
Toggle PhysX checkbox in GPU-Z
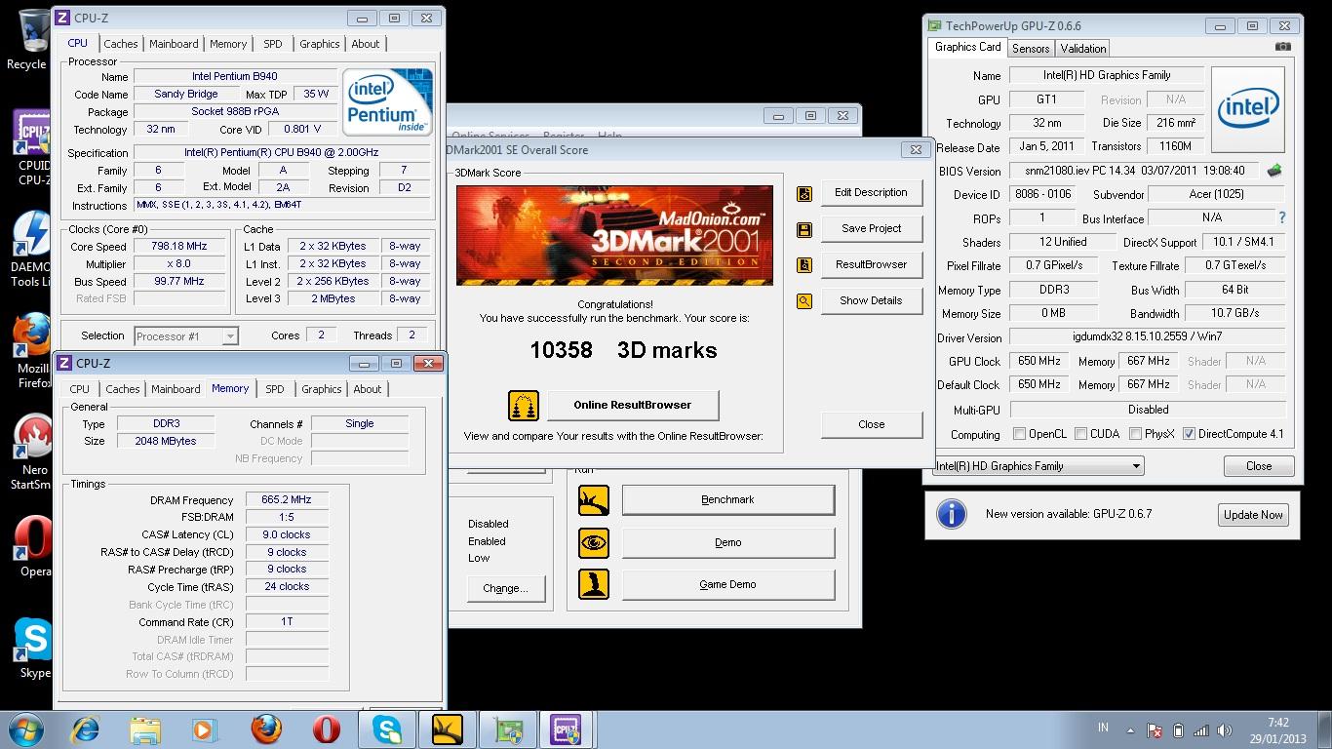click(1135, 434)
